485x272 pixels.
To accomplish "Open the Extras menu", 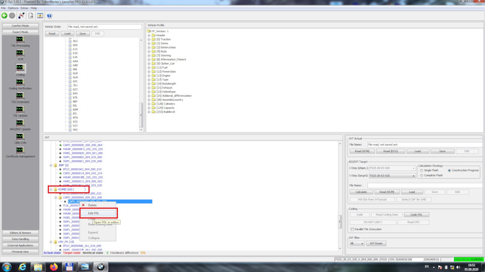I will click(x=24, y=8).
